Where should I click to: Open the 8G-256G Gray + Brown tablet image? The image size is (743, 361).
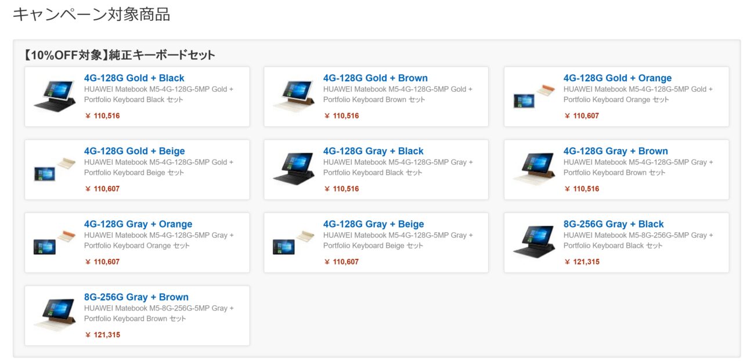55,315
